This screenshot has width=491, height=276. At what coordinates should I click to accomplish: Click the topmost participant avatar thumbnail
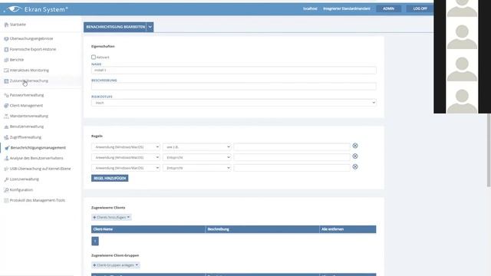click(462, 8)
